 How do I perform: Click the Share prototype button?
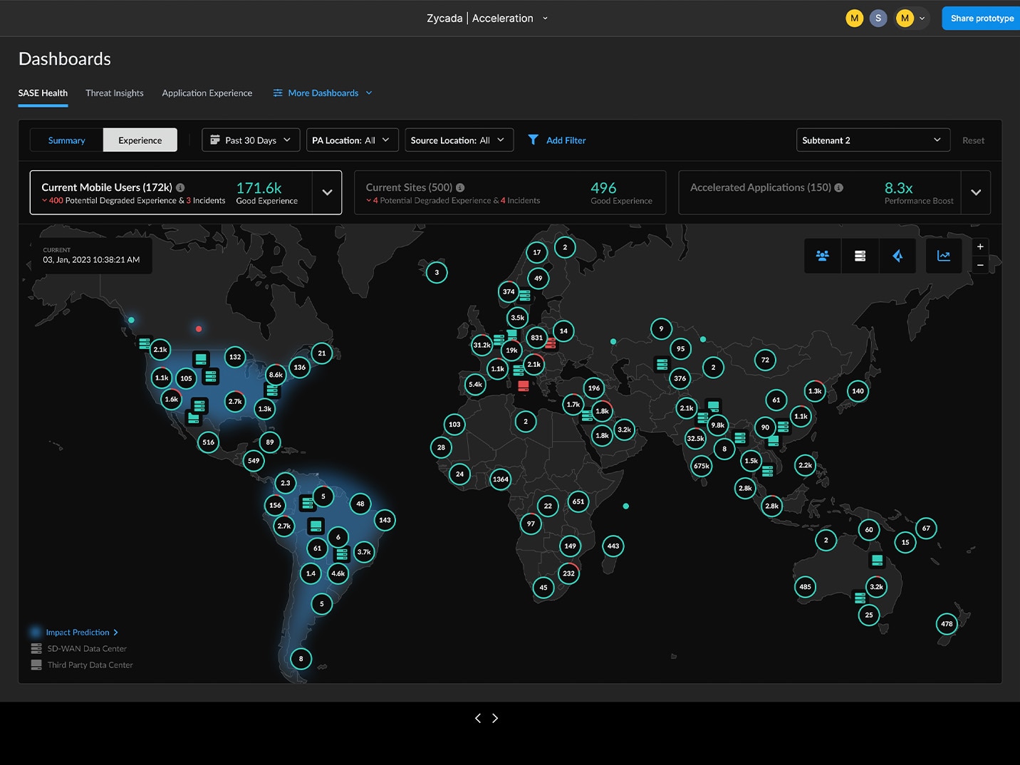[x=981, y=19]
